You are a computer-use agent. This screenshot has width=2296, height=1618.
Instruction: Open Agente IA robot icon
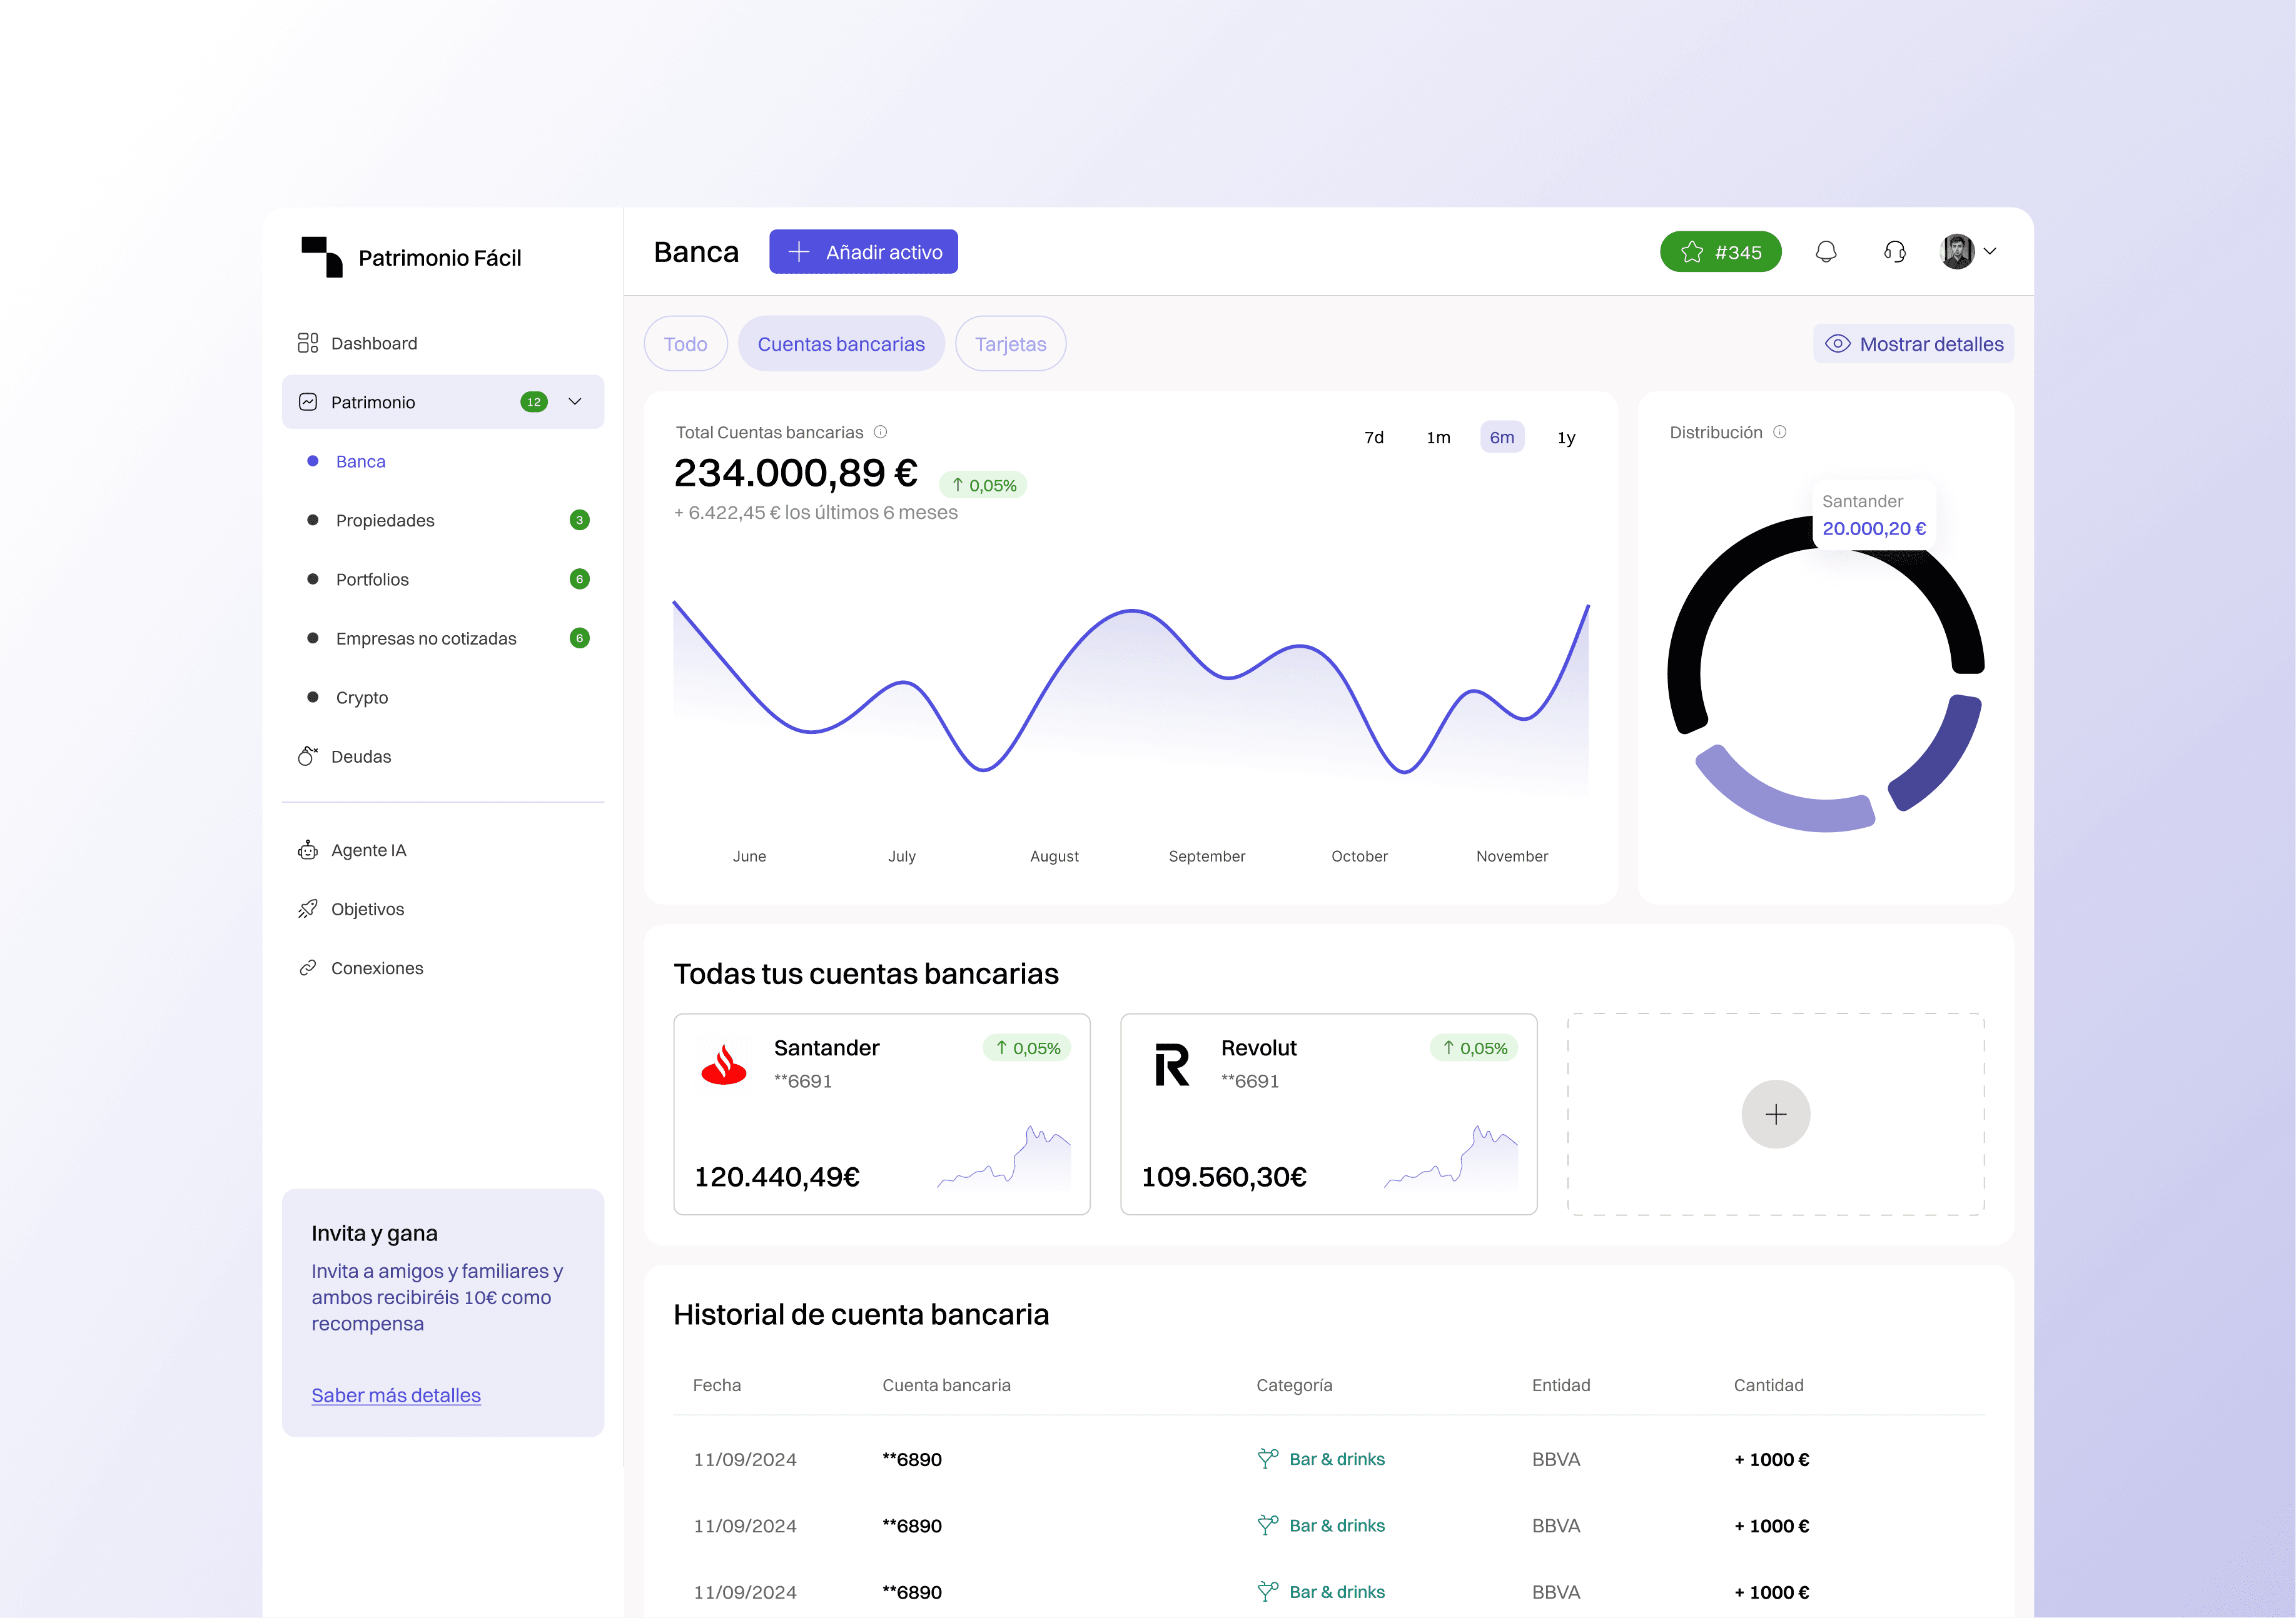[x=308, y=850]
